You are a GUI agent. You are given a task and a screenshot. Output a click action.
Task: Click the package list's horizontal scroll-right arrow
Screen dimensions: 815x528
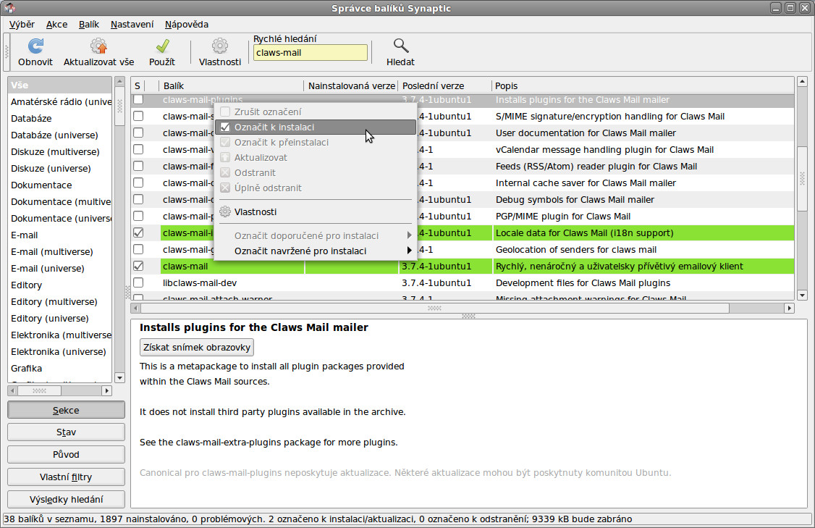click(x=790, y=308)
